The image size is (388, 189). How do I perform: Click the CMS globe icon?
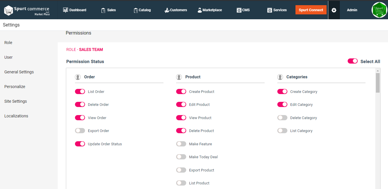(239, 10)
